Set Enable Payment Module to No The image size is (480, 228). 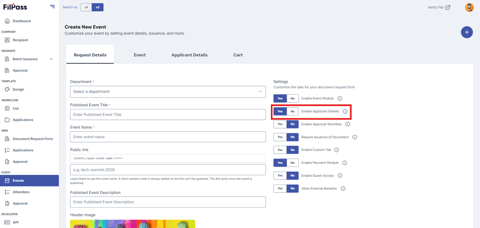coord(292,163)
